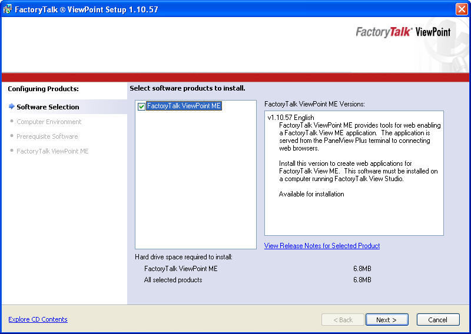
Task: Select the Prerequisite Software step
Action: click(47, 136)
